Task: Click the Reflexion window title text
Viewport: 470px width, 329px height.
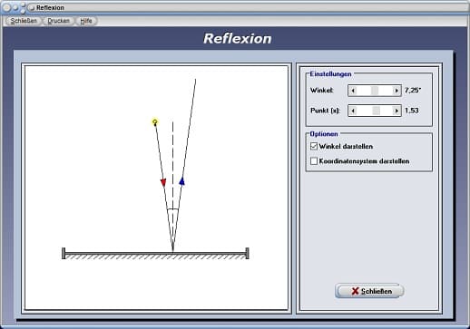Action: (x=50, y=7)
